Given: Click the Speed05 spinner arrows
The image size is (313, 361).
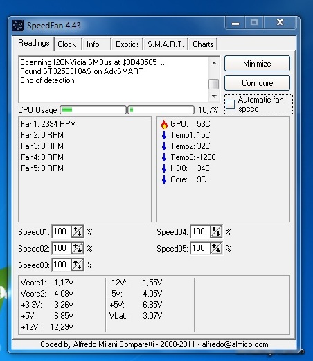Looking at the screenshot, I should [x=216, y=248].
